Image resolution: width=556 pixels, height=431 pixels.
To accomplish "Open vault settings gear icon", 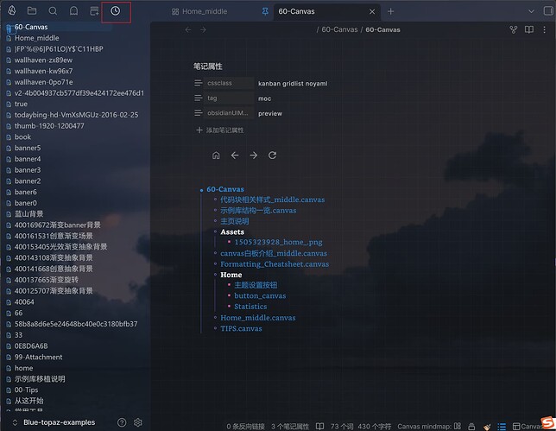I will [138, 422].
